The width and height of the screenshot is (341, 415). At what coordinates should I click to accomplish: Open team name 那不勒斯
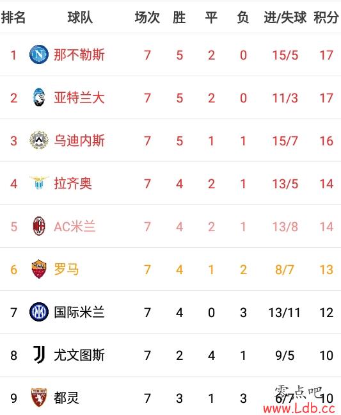[x=79, y=55]
